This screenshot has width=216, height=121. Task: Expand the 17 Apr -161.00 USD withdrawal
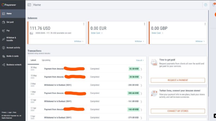tap(141, 101)
